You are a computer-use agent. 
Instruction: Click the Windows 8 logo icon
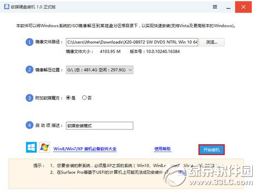[31, 147]
